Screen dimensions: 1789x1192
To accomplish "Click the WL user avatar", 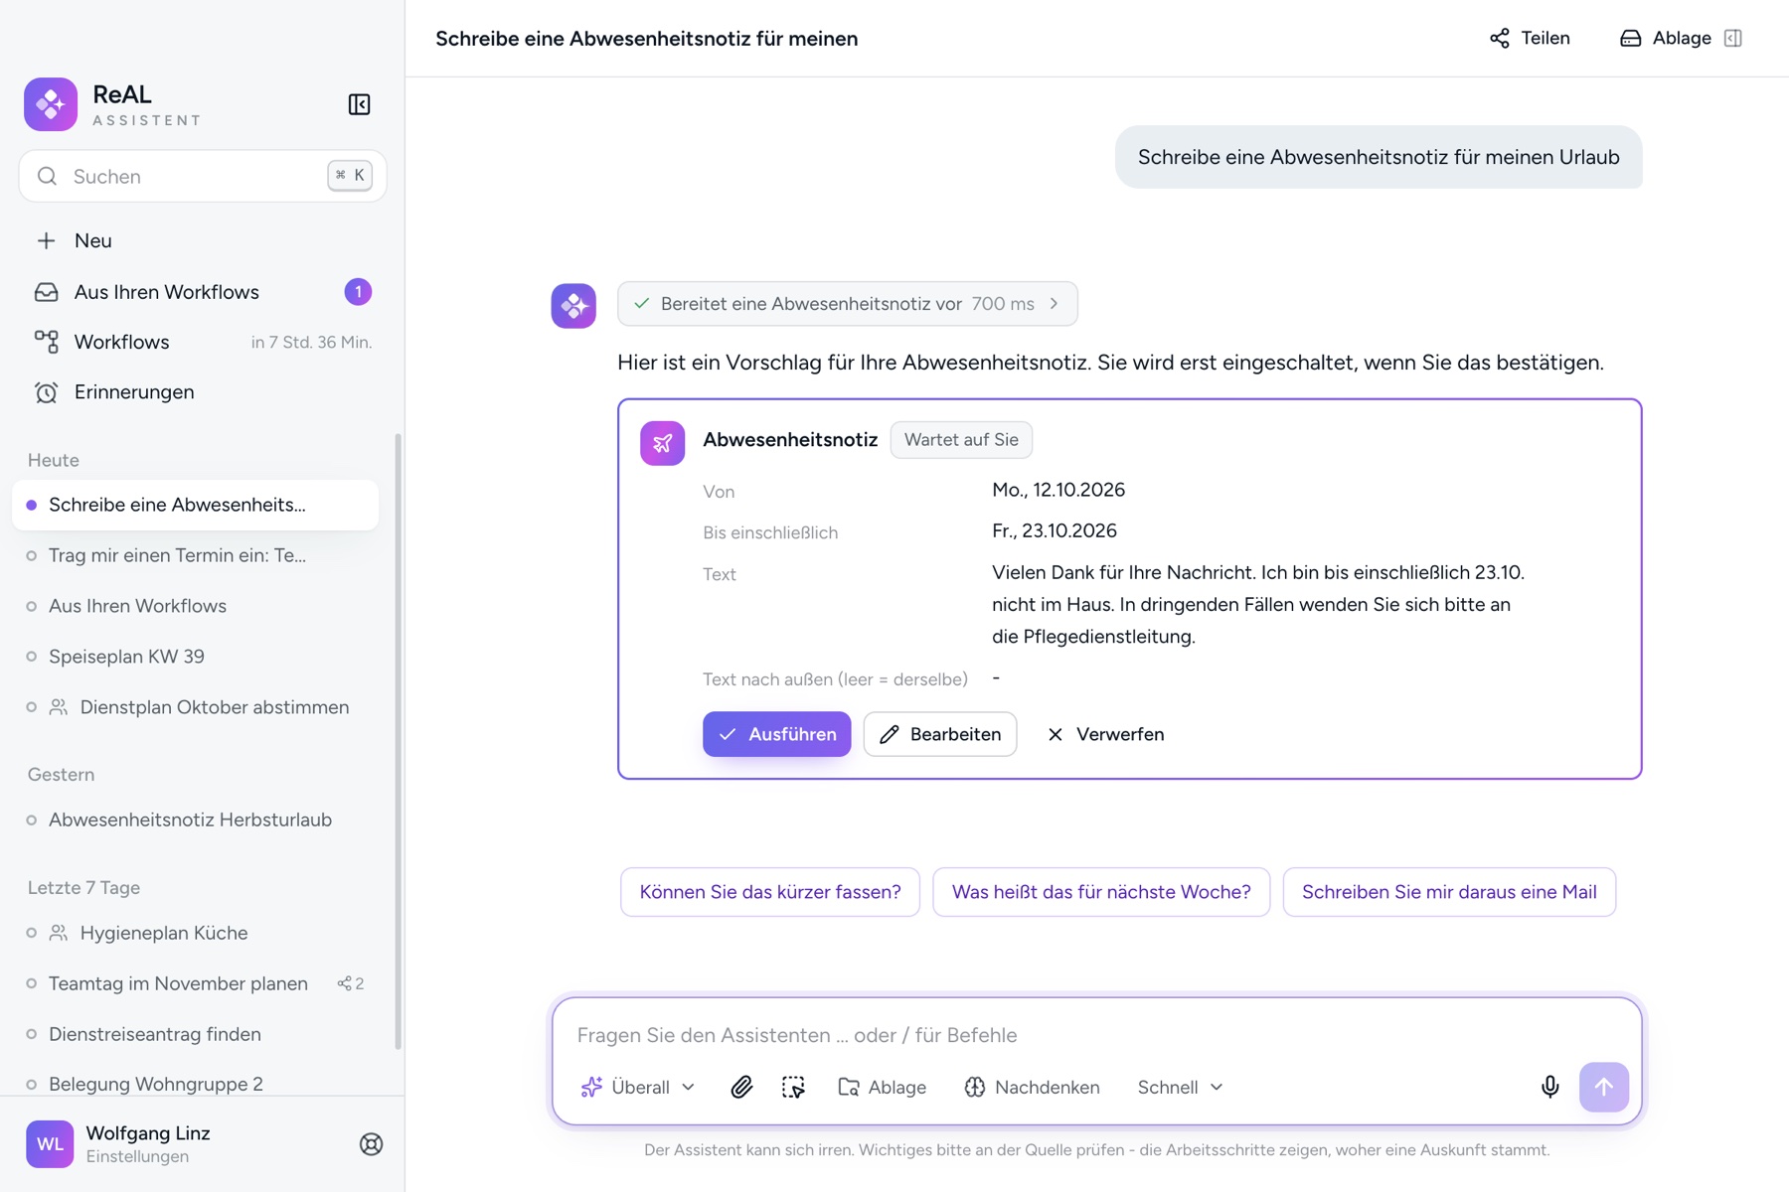I will point(50,1144).
